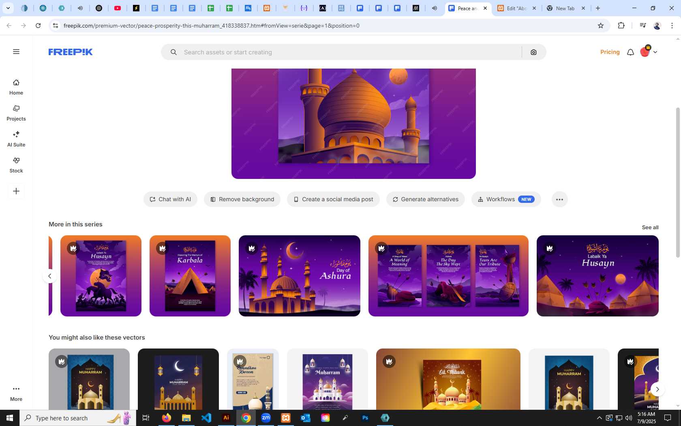The image size is (681, 426).
Task: Open notifications bell
Action: click(630, 52)
